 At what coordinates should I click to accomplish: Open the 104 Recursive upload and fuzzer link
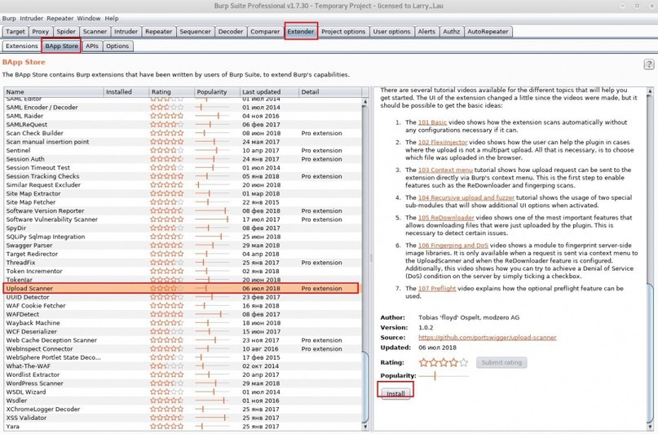pos(466,197)
